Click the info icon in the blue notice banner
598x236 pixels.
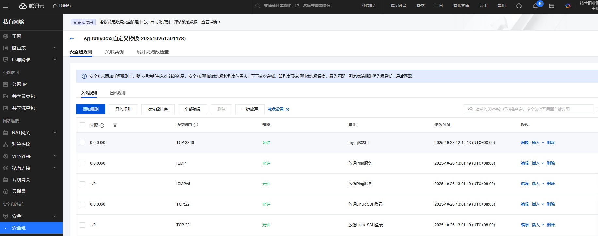click(84, 76)
